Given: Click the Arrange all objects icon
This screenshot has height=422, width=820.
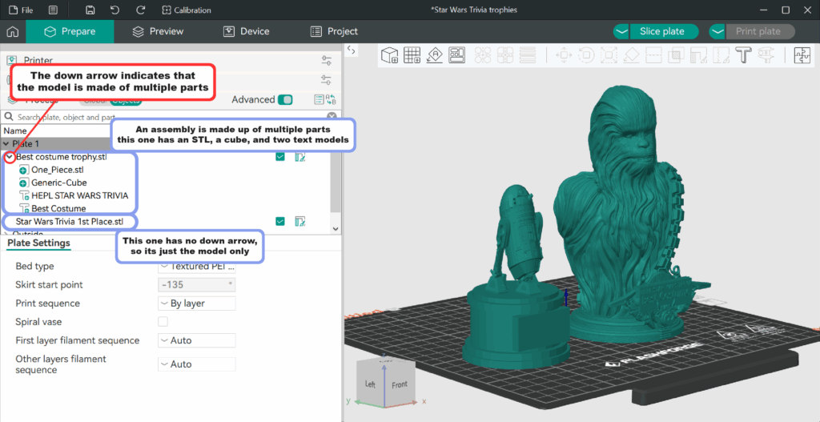Looking at the screenshot, I should 457,55.
